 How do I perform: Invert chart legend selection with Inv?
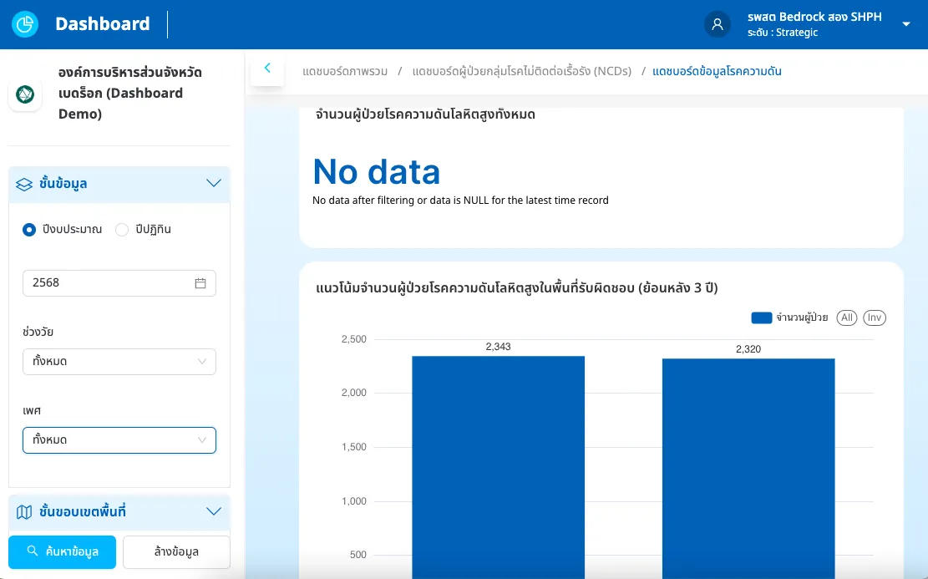click(875, 317)
